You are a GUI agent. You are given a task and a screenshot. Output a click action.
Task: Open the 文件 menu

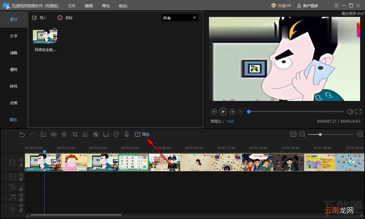pos(71,6)
